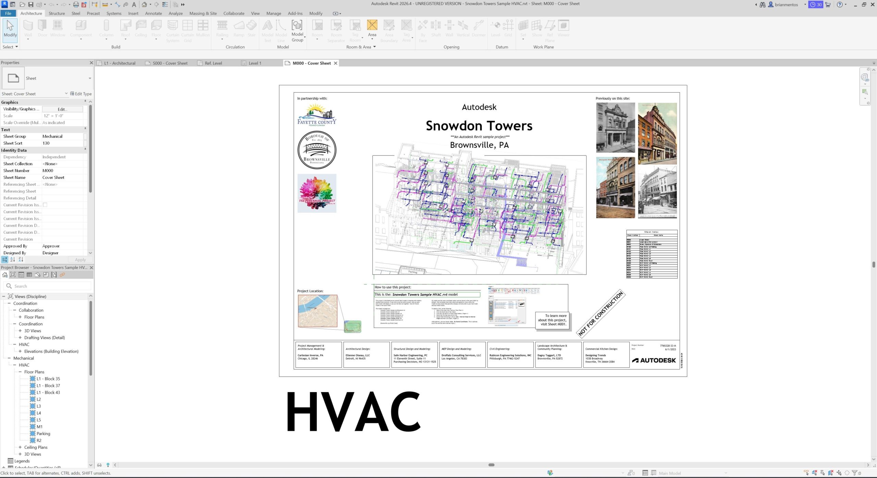Screen dimensions: 877x478
Task: Click the Print icon in quick access toolbar
Action: 76,4
